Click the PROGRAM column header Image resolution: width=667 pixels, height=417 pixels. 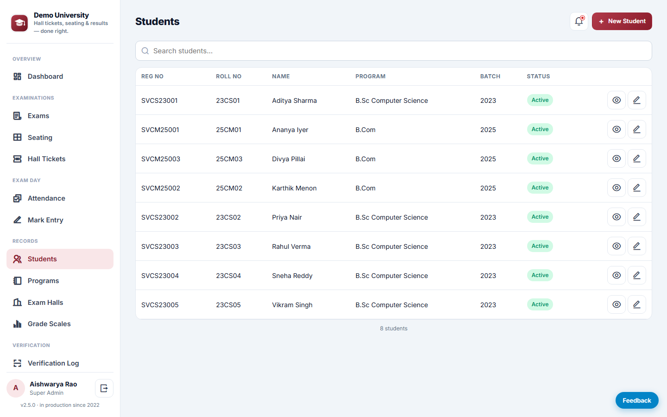371,76
